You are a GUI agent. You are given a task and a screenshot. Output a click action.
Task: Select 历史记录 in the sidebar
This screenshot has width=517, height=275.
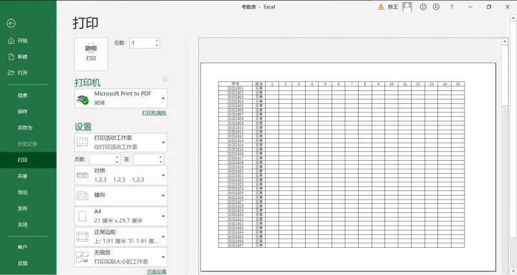(x=28, y=144)
